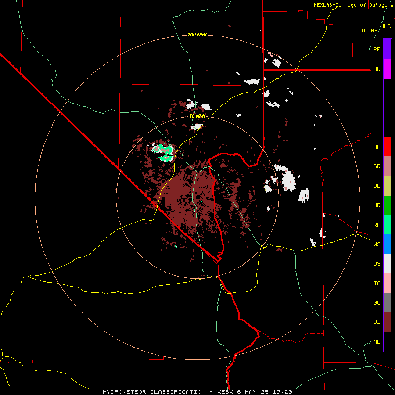Click the 100 NMI range ring label
Viewport: 395px width, 395px height.
click(x=197, y=35)
